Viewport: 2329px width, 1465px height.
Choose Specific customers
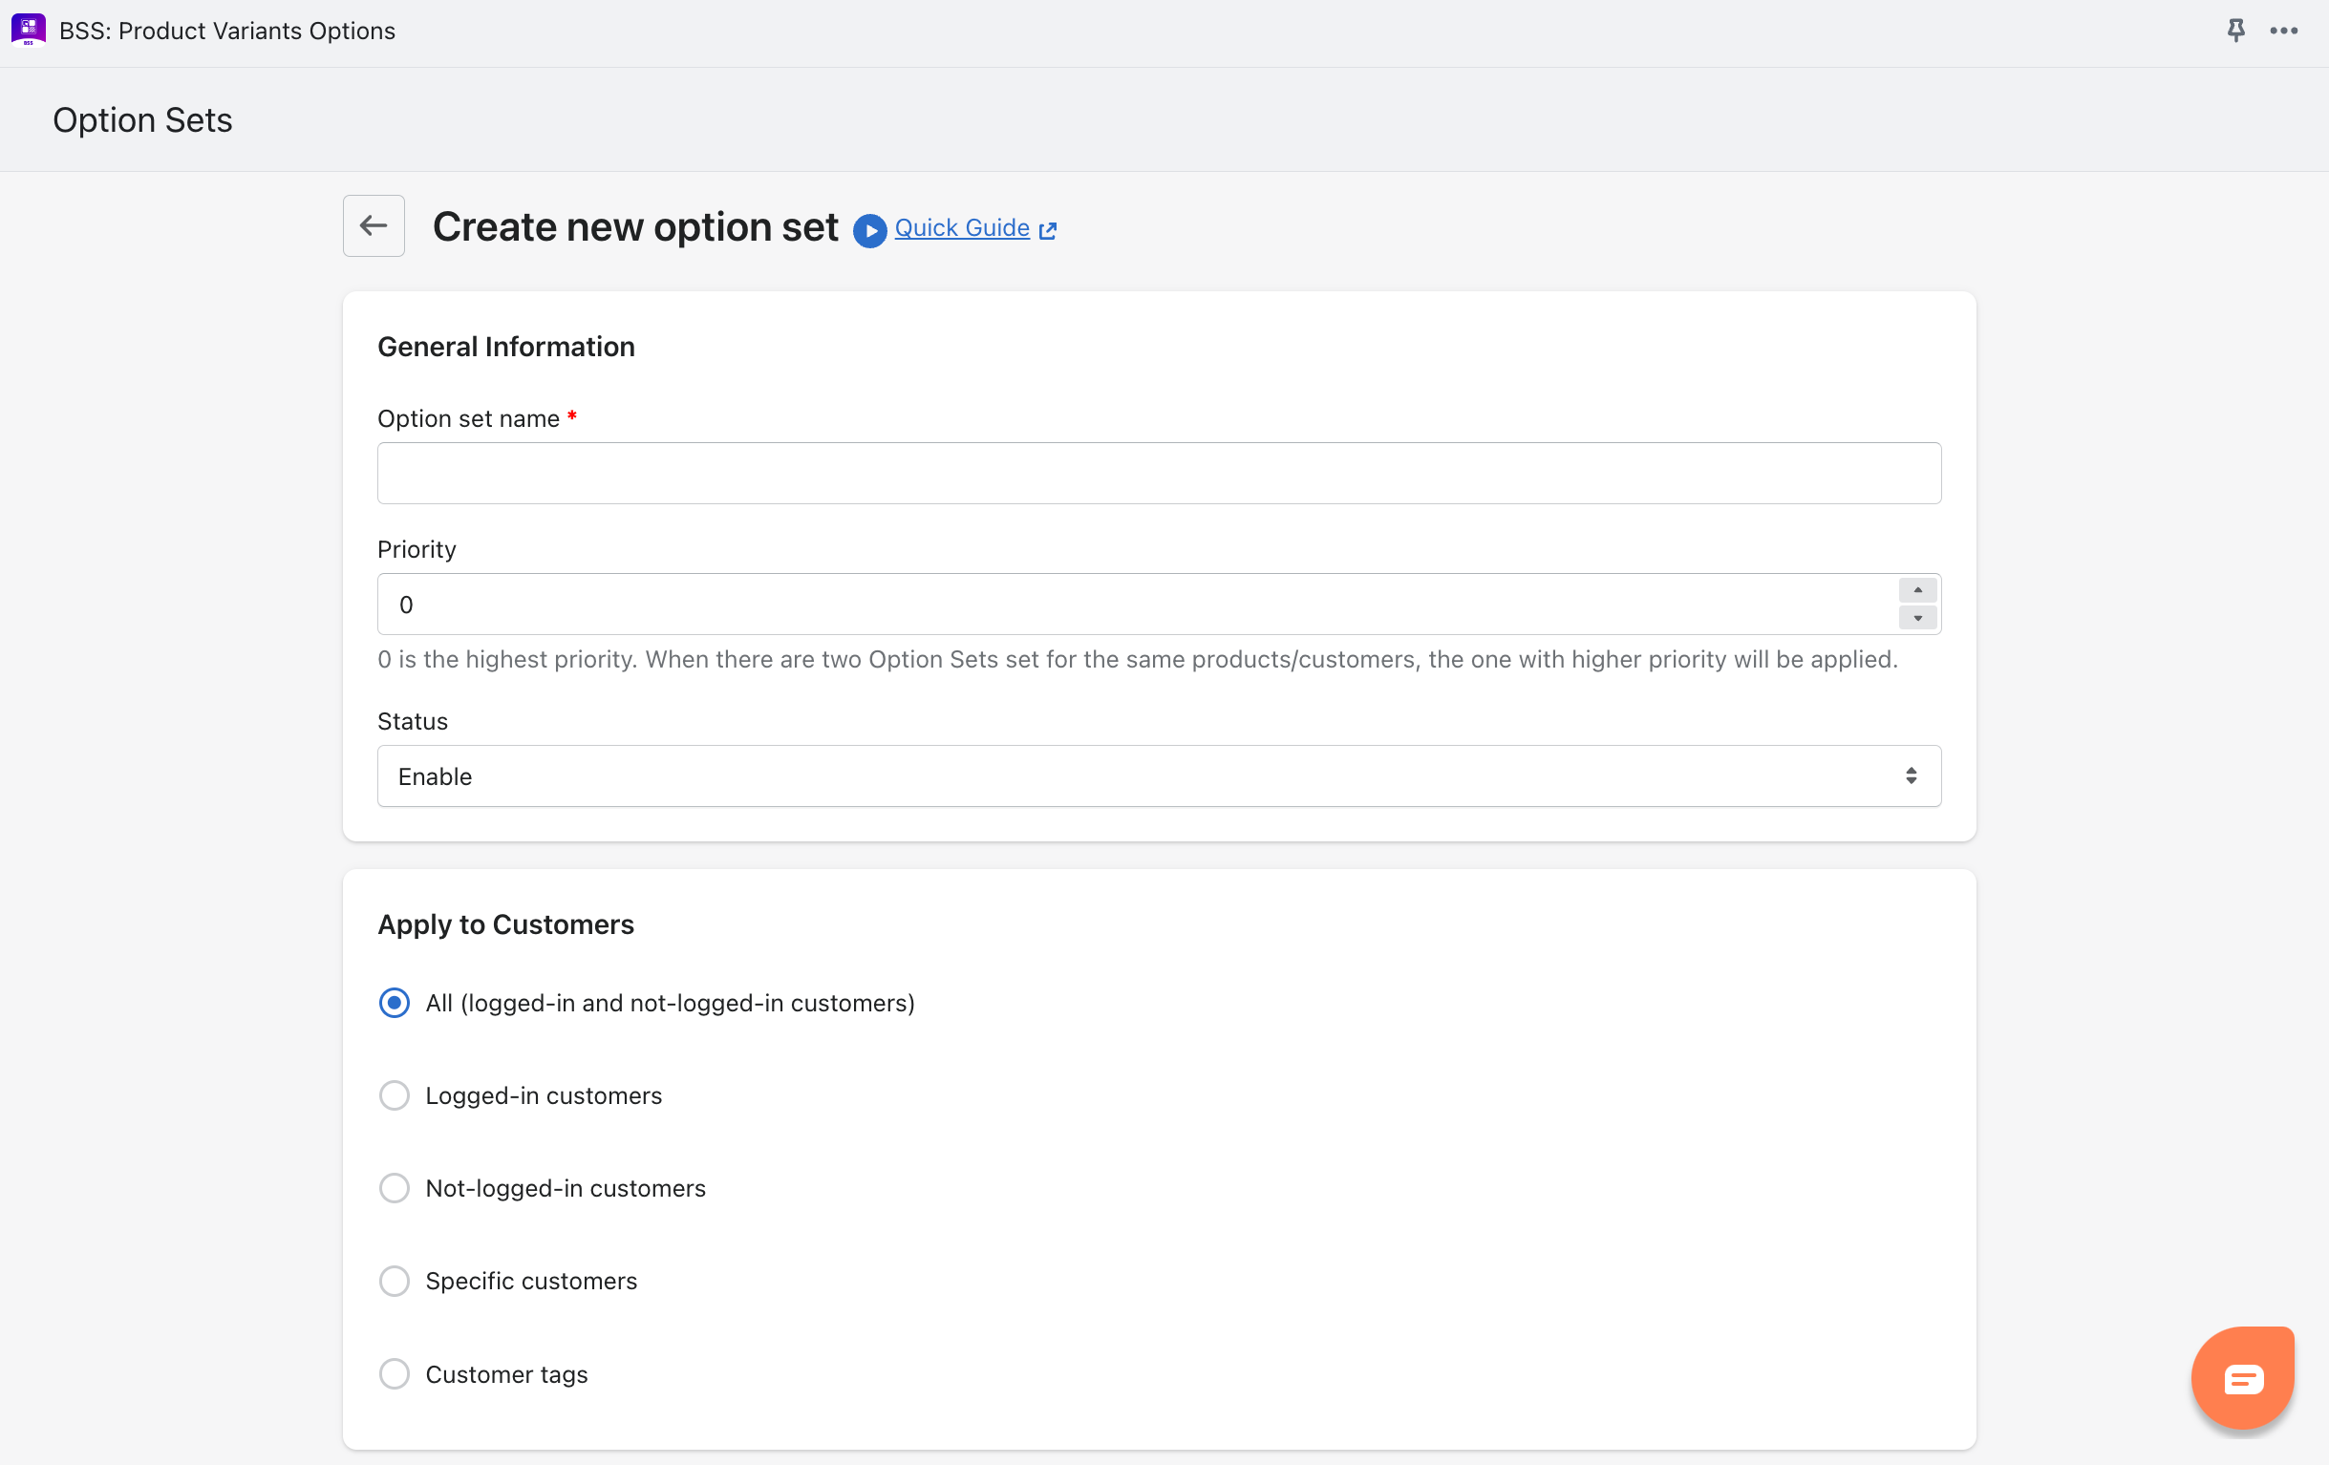394,1281
